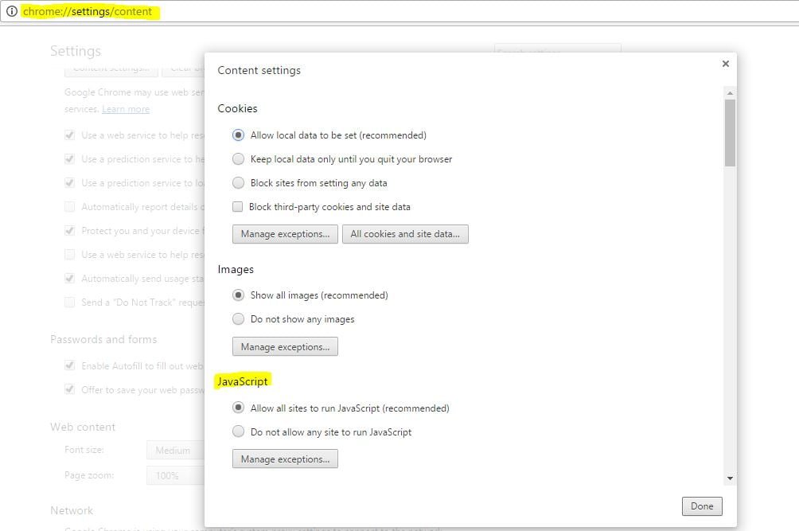Open Manage exceptions under Cookies
The image size is (799, 531).
pyautogui.click(x=285, y=234)
